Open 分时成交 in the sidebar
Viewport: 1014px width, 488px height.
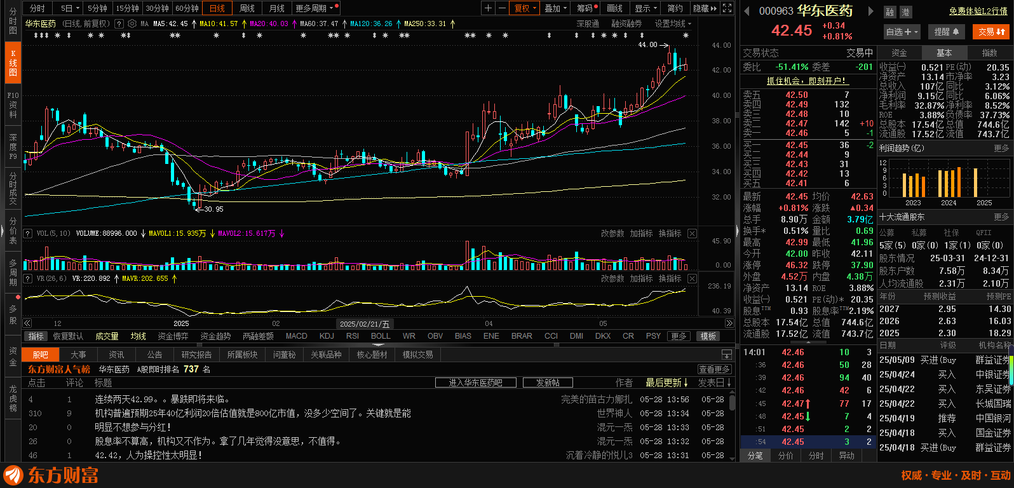(x=13, y=188)
